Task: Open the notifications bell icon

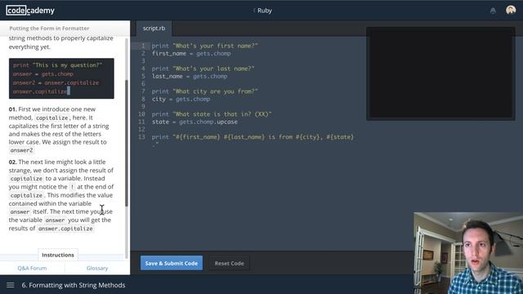Action: (x=493, y=11)
